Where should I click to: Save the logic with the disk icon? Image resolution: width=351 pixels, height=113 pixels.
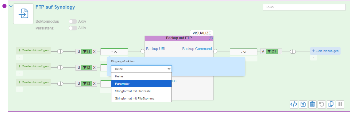(x=303, y=104)
